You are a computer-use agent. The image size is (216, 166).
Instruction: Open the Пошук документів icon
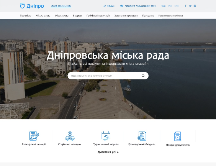178,136
